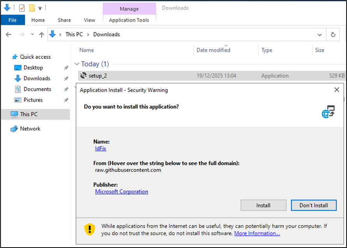Sort files by Date modified column
The height and width of the screenshot is (248, 347).
click(213, 50)
